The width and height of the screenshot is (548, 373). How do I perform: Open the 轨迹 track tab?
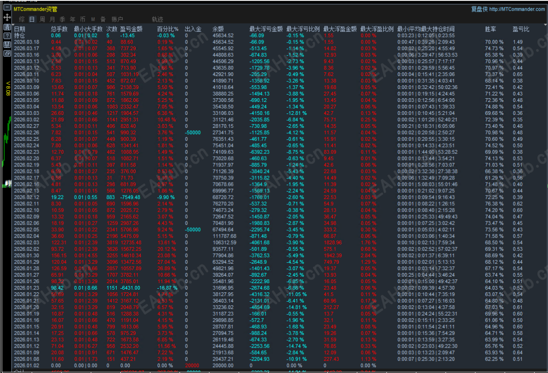click(x=158, y=19)
